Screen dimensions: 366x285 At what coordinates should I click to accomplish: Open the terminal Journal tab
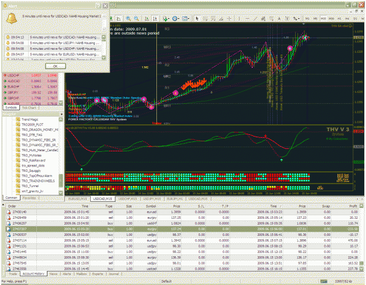(x=114, y=274)
